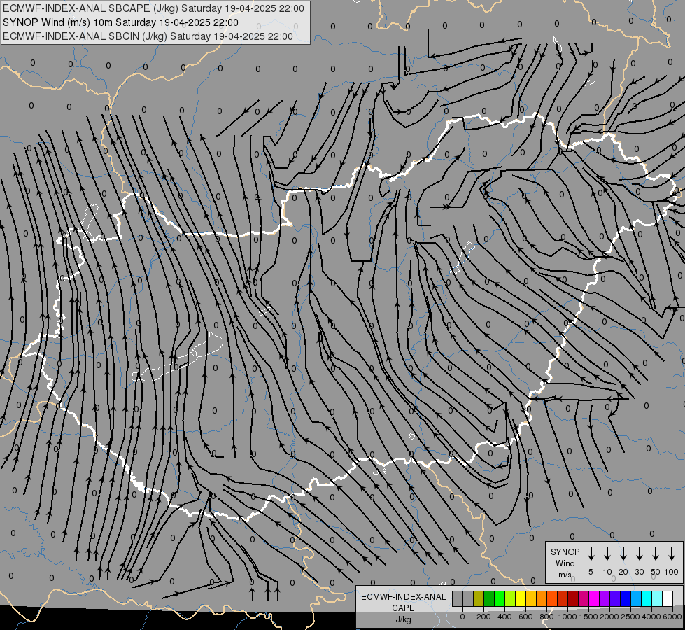The image size is (685, 630).
Task: Click the SBCAPE title line at top
Action: point(153,8)
